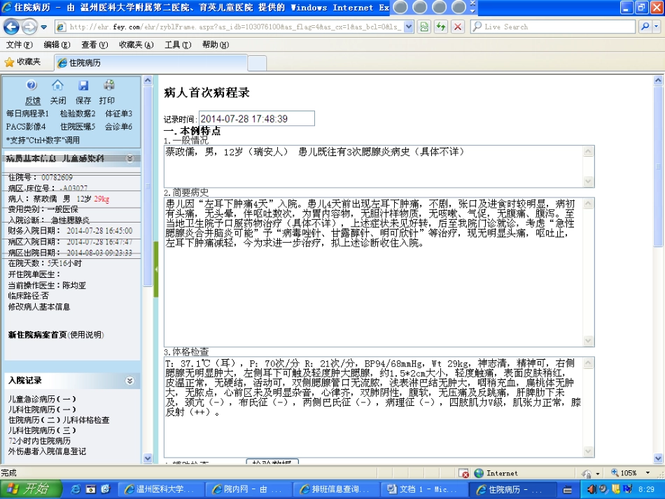Viewport: 665px width, 499px height.
Task: Open the 查看(V) menu
Action: click(94, 45)
